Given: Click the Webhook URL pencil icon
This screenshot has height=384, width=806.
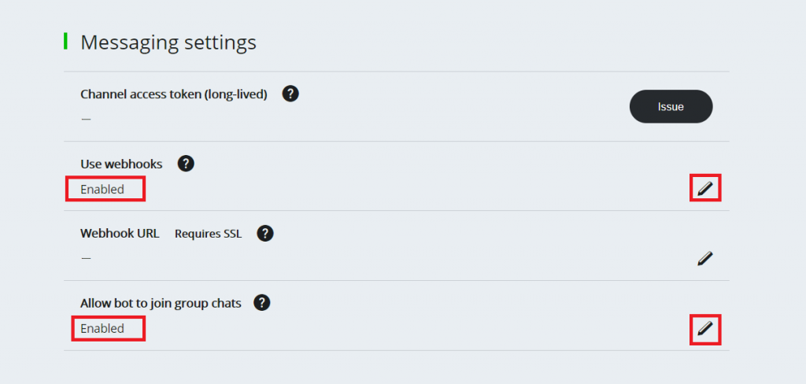Looking at the screenshot, I should pos(705,258).
